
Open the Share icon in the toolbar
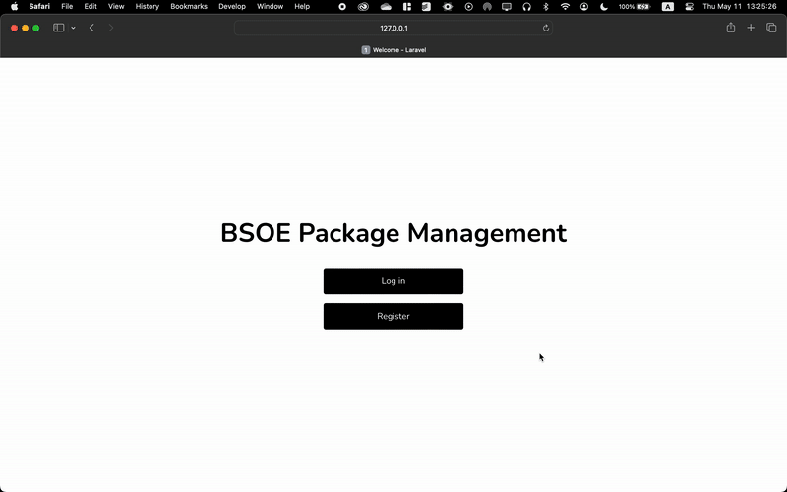(731, 28)
